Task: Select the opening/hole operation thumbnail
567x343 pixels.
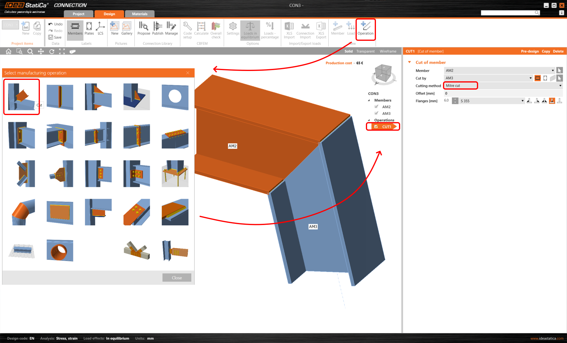Action: click(x=175, y=97)
